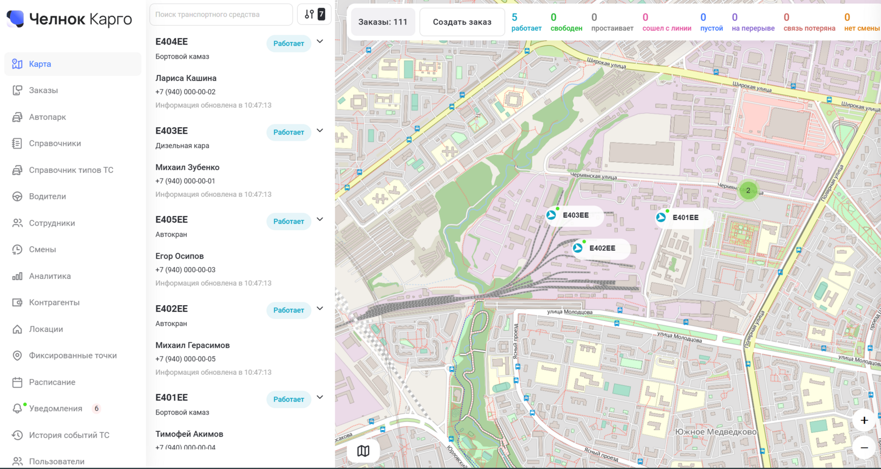Filter by 0 сошел с линии counter
The height and width of the screenshot is (469, 881).
point(667,22)
